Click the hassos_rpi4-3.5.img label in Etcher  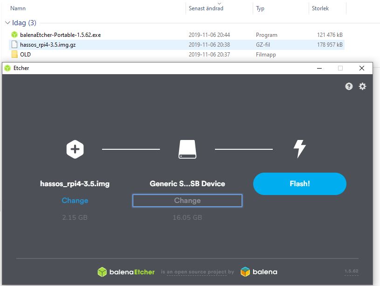tap(75, 184)
